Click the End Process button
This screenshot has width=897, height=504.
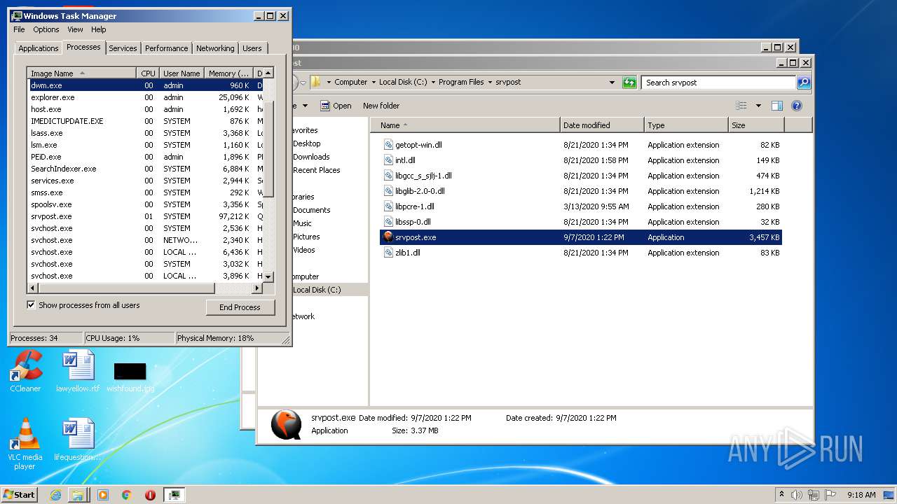click(240, 307)
